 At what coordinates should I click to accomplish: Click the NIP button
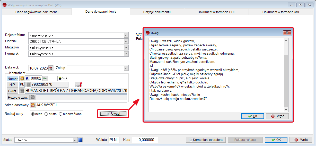click(13, 85)
